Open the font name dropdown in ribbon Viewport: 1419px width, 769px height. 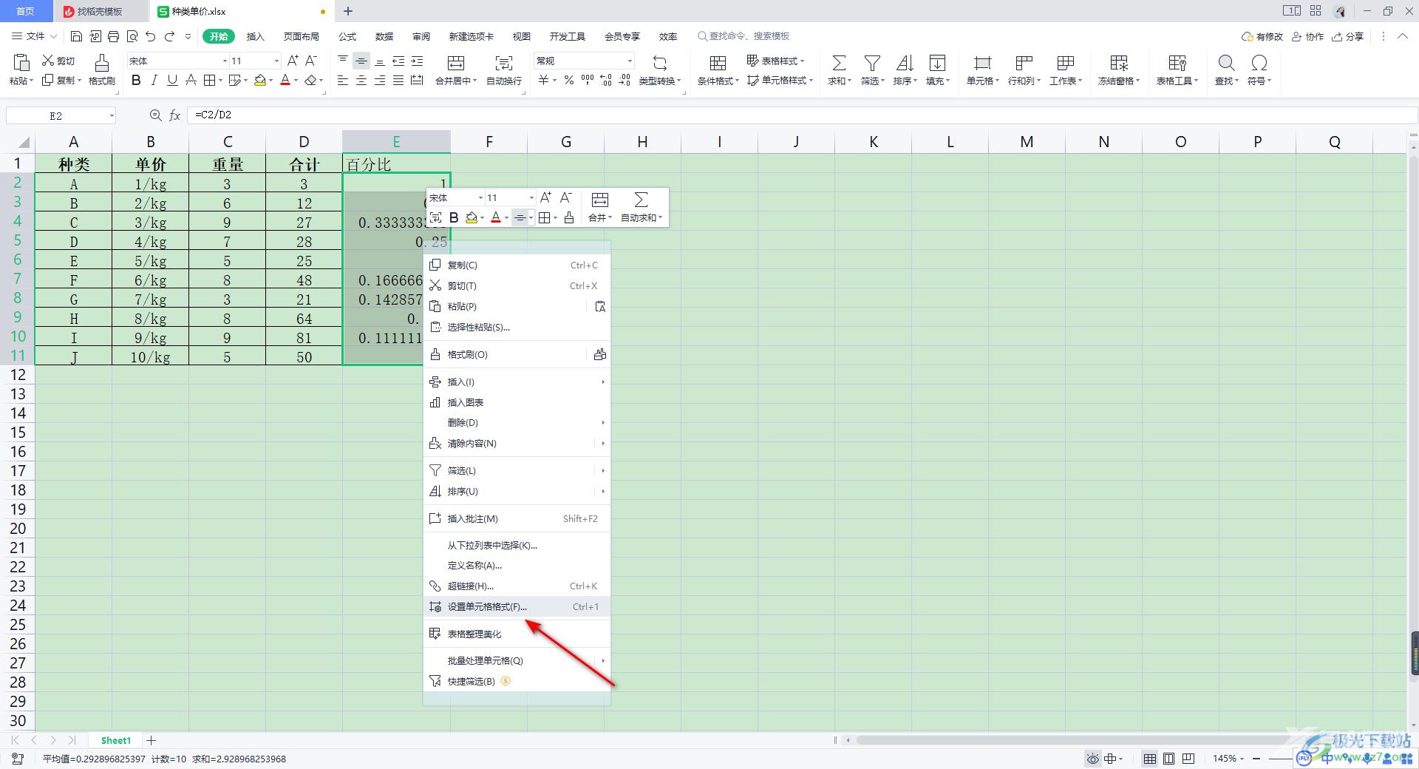point(225,61)
